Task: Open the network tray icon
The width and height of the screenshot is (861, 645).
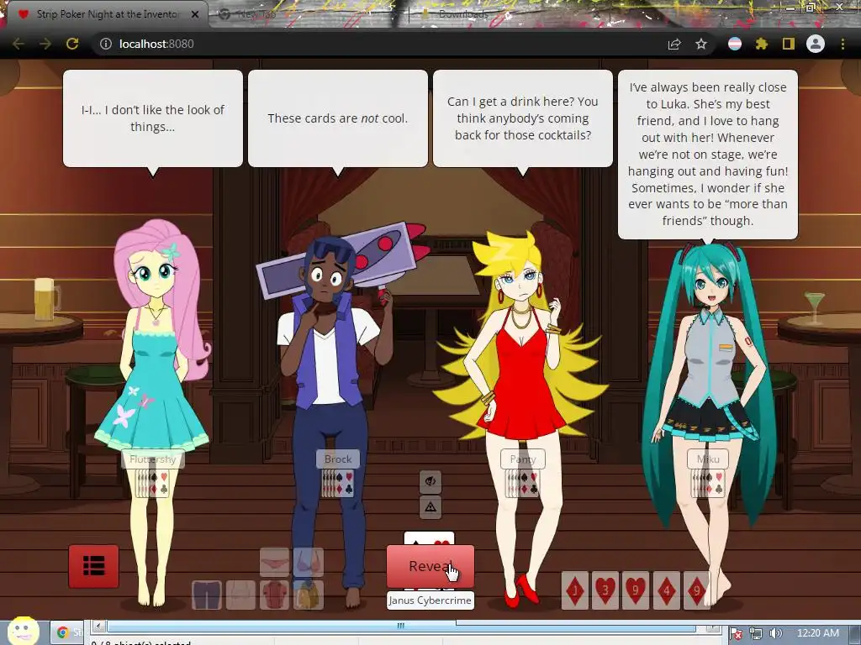Action: coord(756,633)
